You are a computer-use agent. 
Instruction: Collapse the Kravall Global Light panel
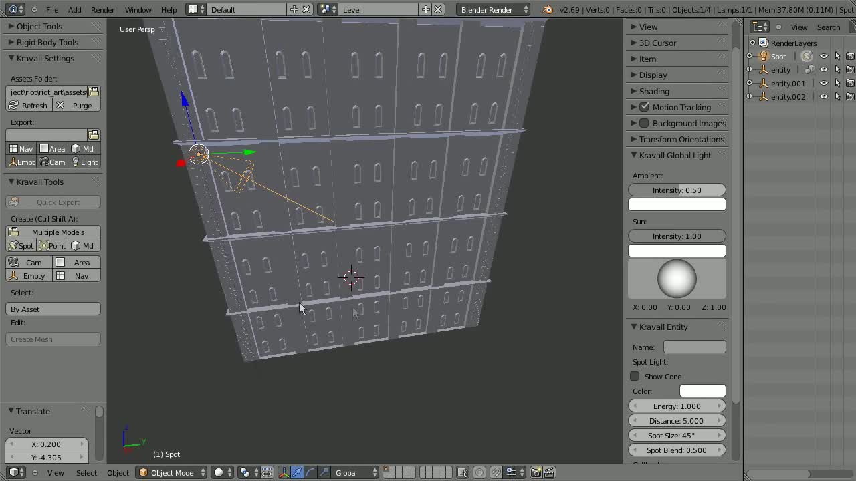pos(633,155)
